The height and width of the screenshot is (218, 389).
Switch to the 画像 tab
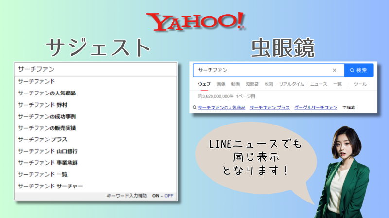click(x=221, y=84)
